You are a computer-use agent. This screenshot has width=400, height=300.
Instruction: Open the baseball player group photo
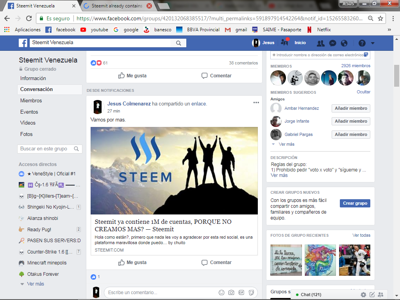(355, 260)
